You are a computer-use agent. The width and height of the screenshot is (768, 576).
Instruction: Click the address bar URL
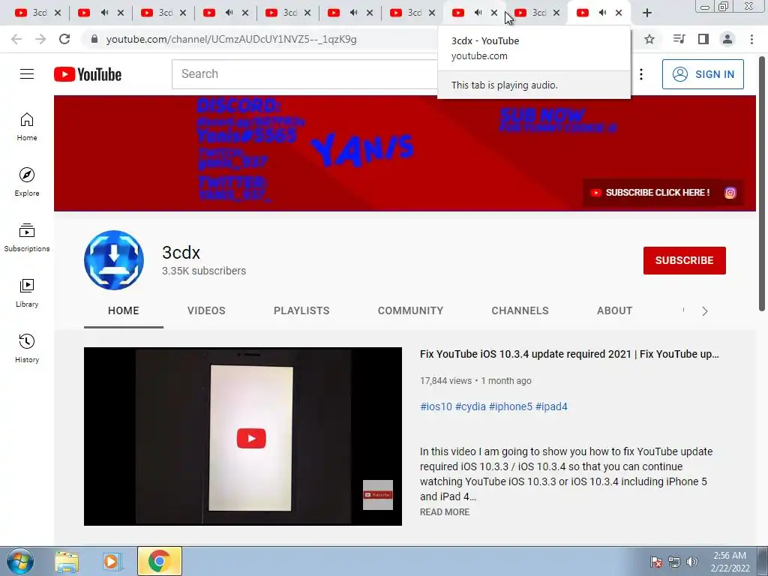coord(231,39)
